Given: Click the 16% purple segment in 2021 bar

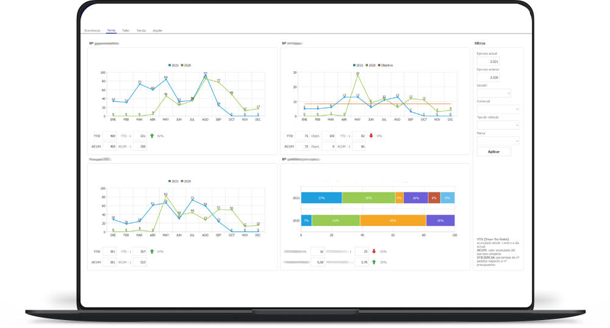Looking at the screenshot, I should [415, 198].
